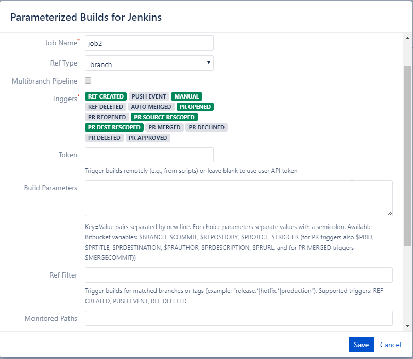Toggle the PR REOPENED trigger
This screenshot has height=359, width=413.
point(107,117)
